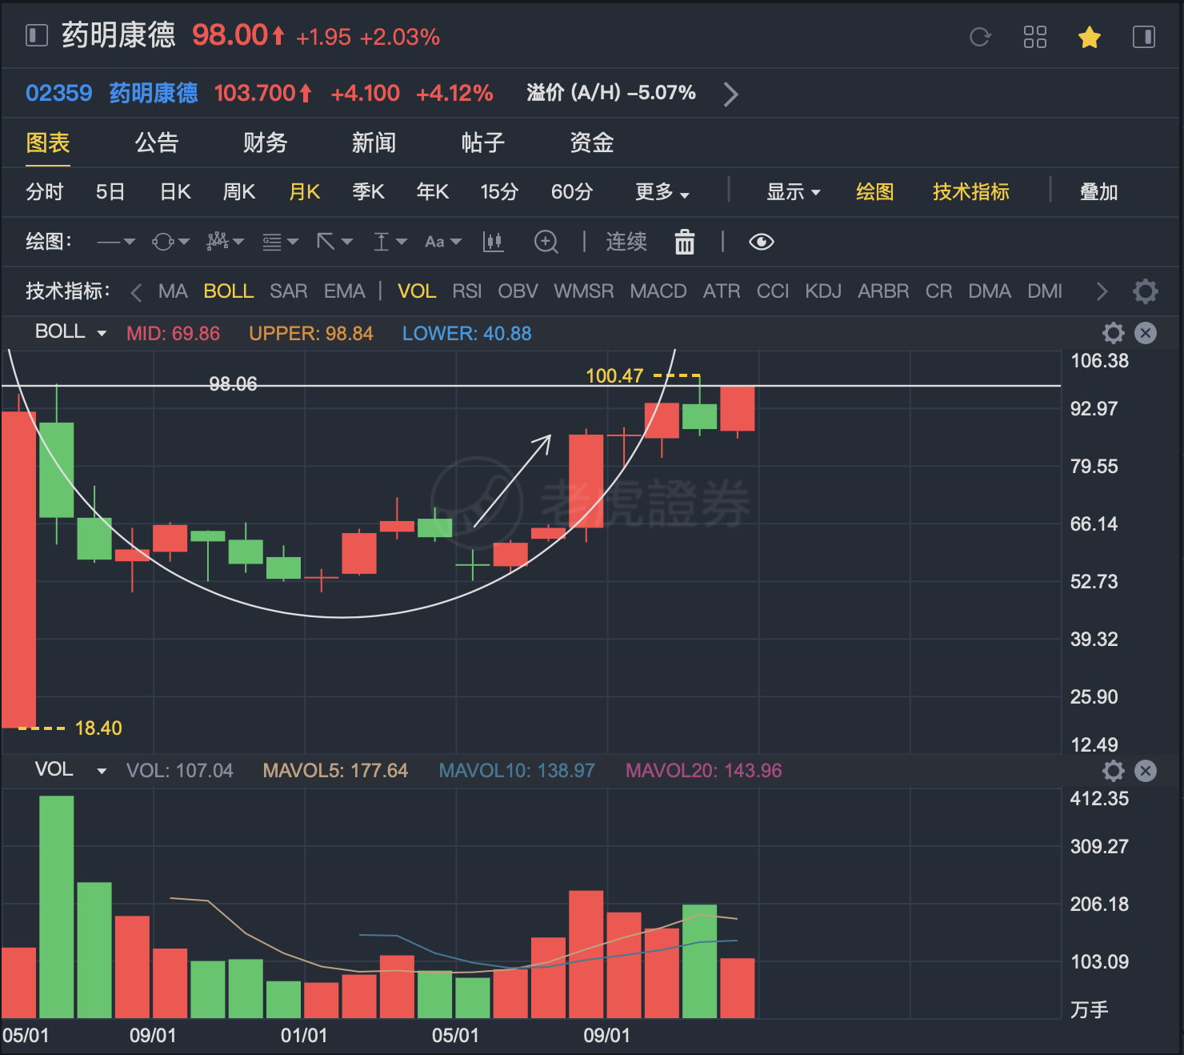This screenshot has width=1184, height=1055.
Task: Open the 资金 tab
Action: [592, 142]
